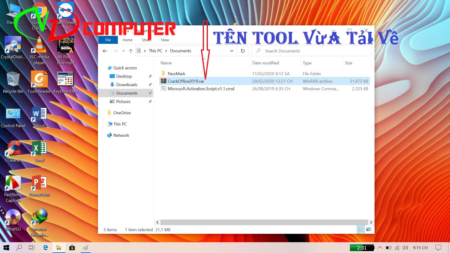Open taskbar search magnifier
450x253 pixels.
click(19, 248)
